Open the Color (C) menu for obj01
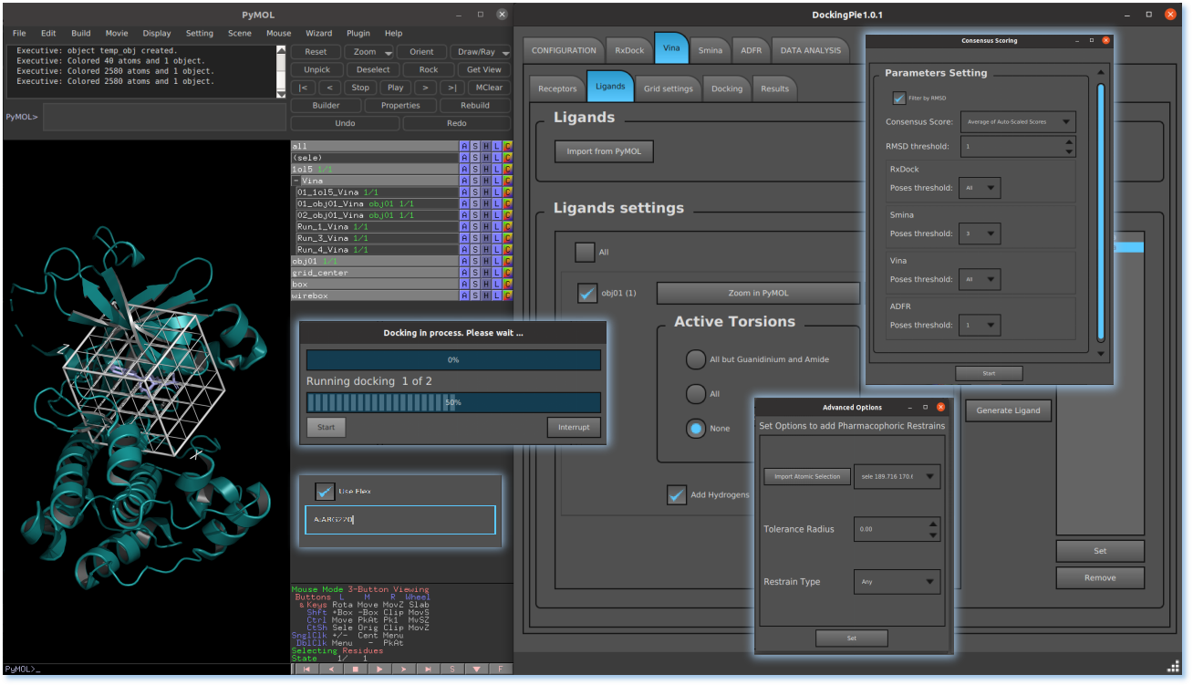The image size is (1193, 685). 508,261
